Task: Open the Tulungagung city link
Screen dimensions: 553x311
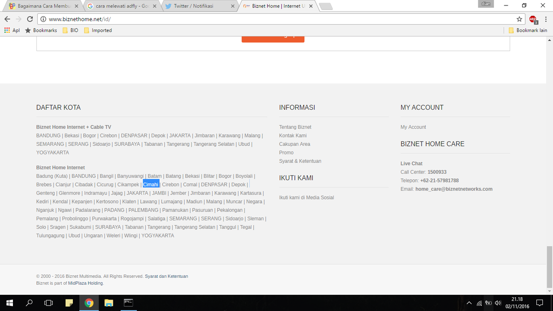Action: point(51,236)
